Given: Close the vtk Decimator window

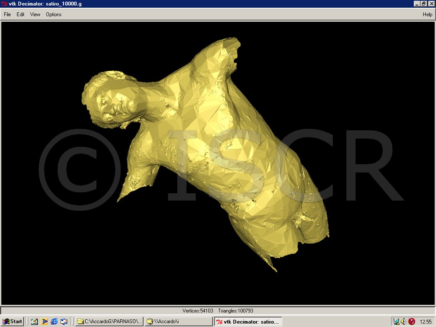Looking at the screenshot, I should [x=431, y=4].
